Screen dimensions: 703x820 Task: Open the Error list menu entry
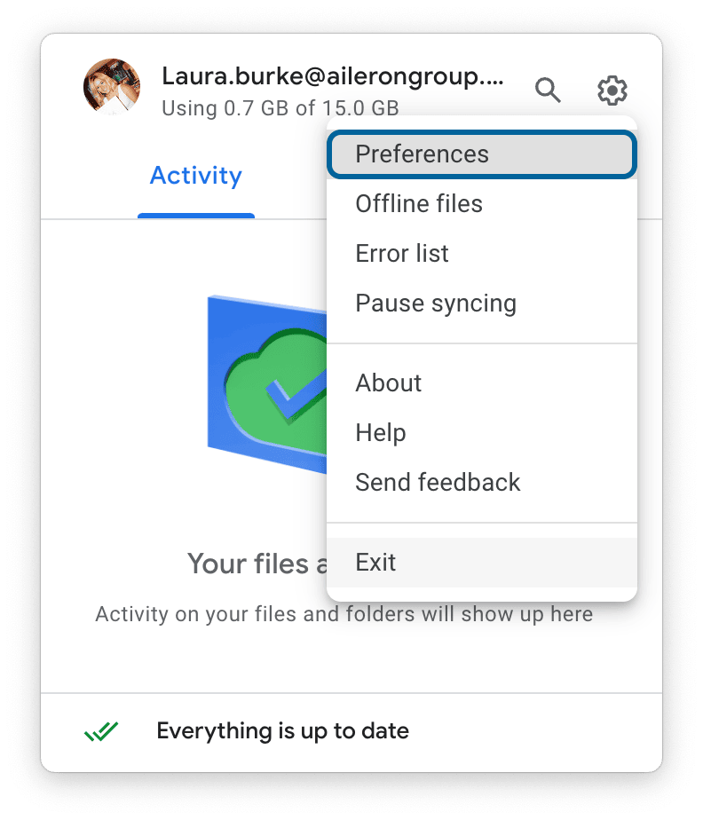click(402, 254)
